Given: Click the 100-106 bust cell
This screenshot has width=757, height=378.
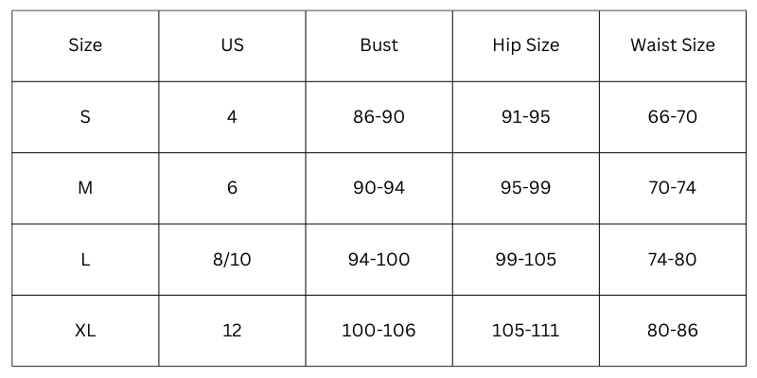Looking at the screenshot, I should (x=378, y=331).
